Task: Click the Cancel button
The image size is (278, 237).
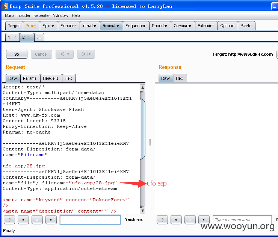Action: tap(41, 54)
